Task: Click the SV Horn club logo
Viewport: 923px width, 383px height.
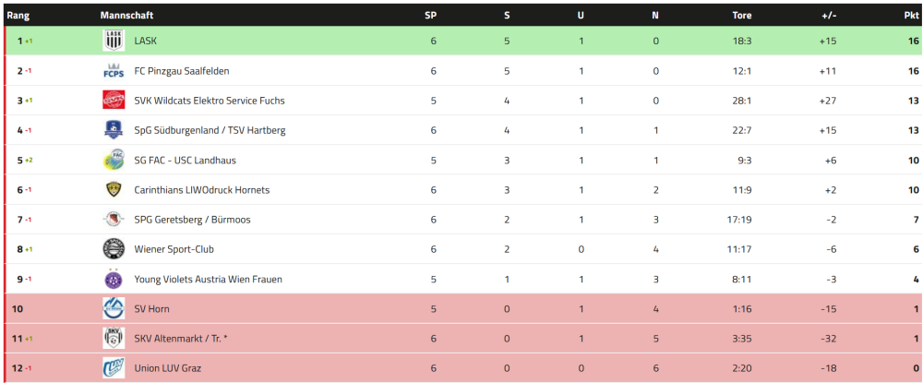Action: [x=114, y=308]
